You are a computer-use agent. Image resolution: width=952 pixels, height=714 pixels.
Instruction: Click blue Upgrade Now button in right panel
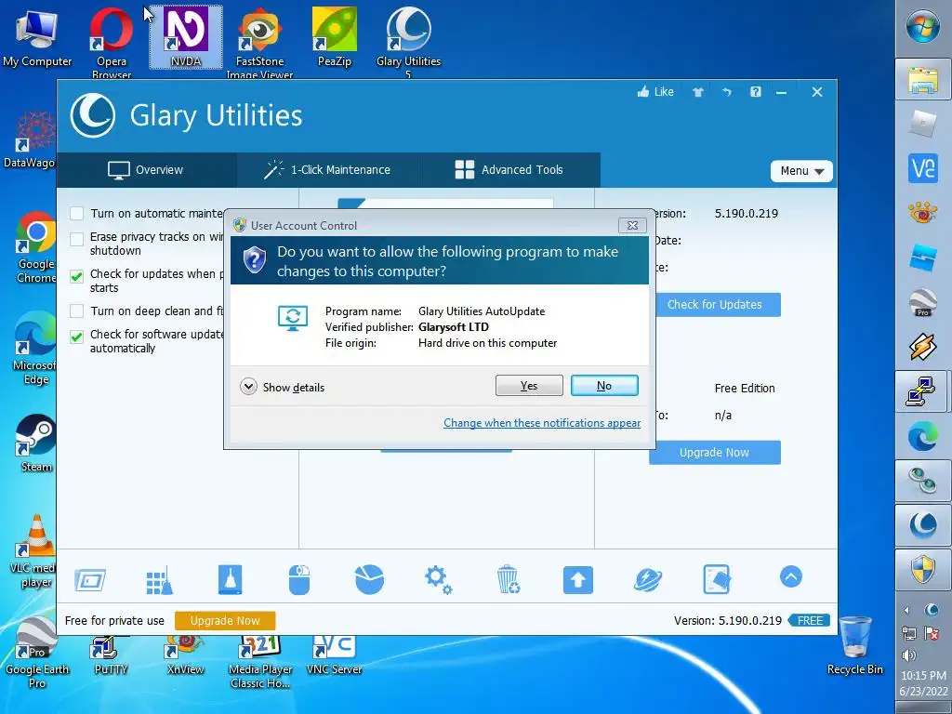point(715,453)
